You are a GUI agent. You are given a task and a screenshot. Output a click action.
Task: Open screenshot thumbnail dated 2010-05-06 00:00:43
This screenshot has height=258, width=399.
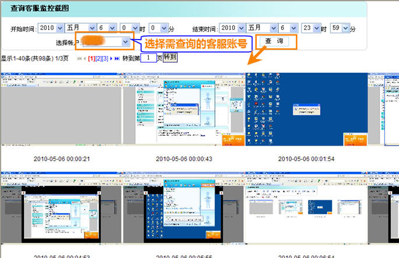(x=183, y=109)
